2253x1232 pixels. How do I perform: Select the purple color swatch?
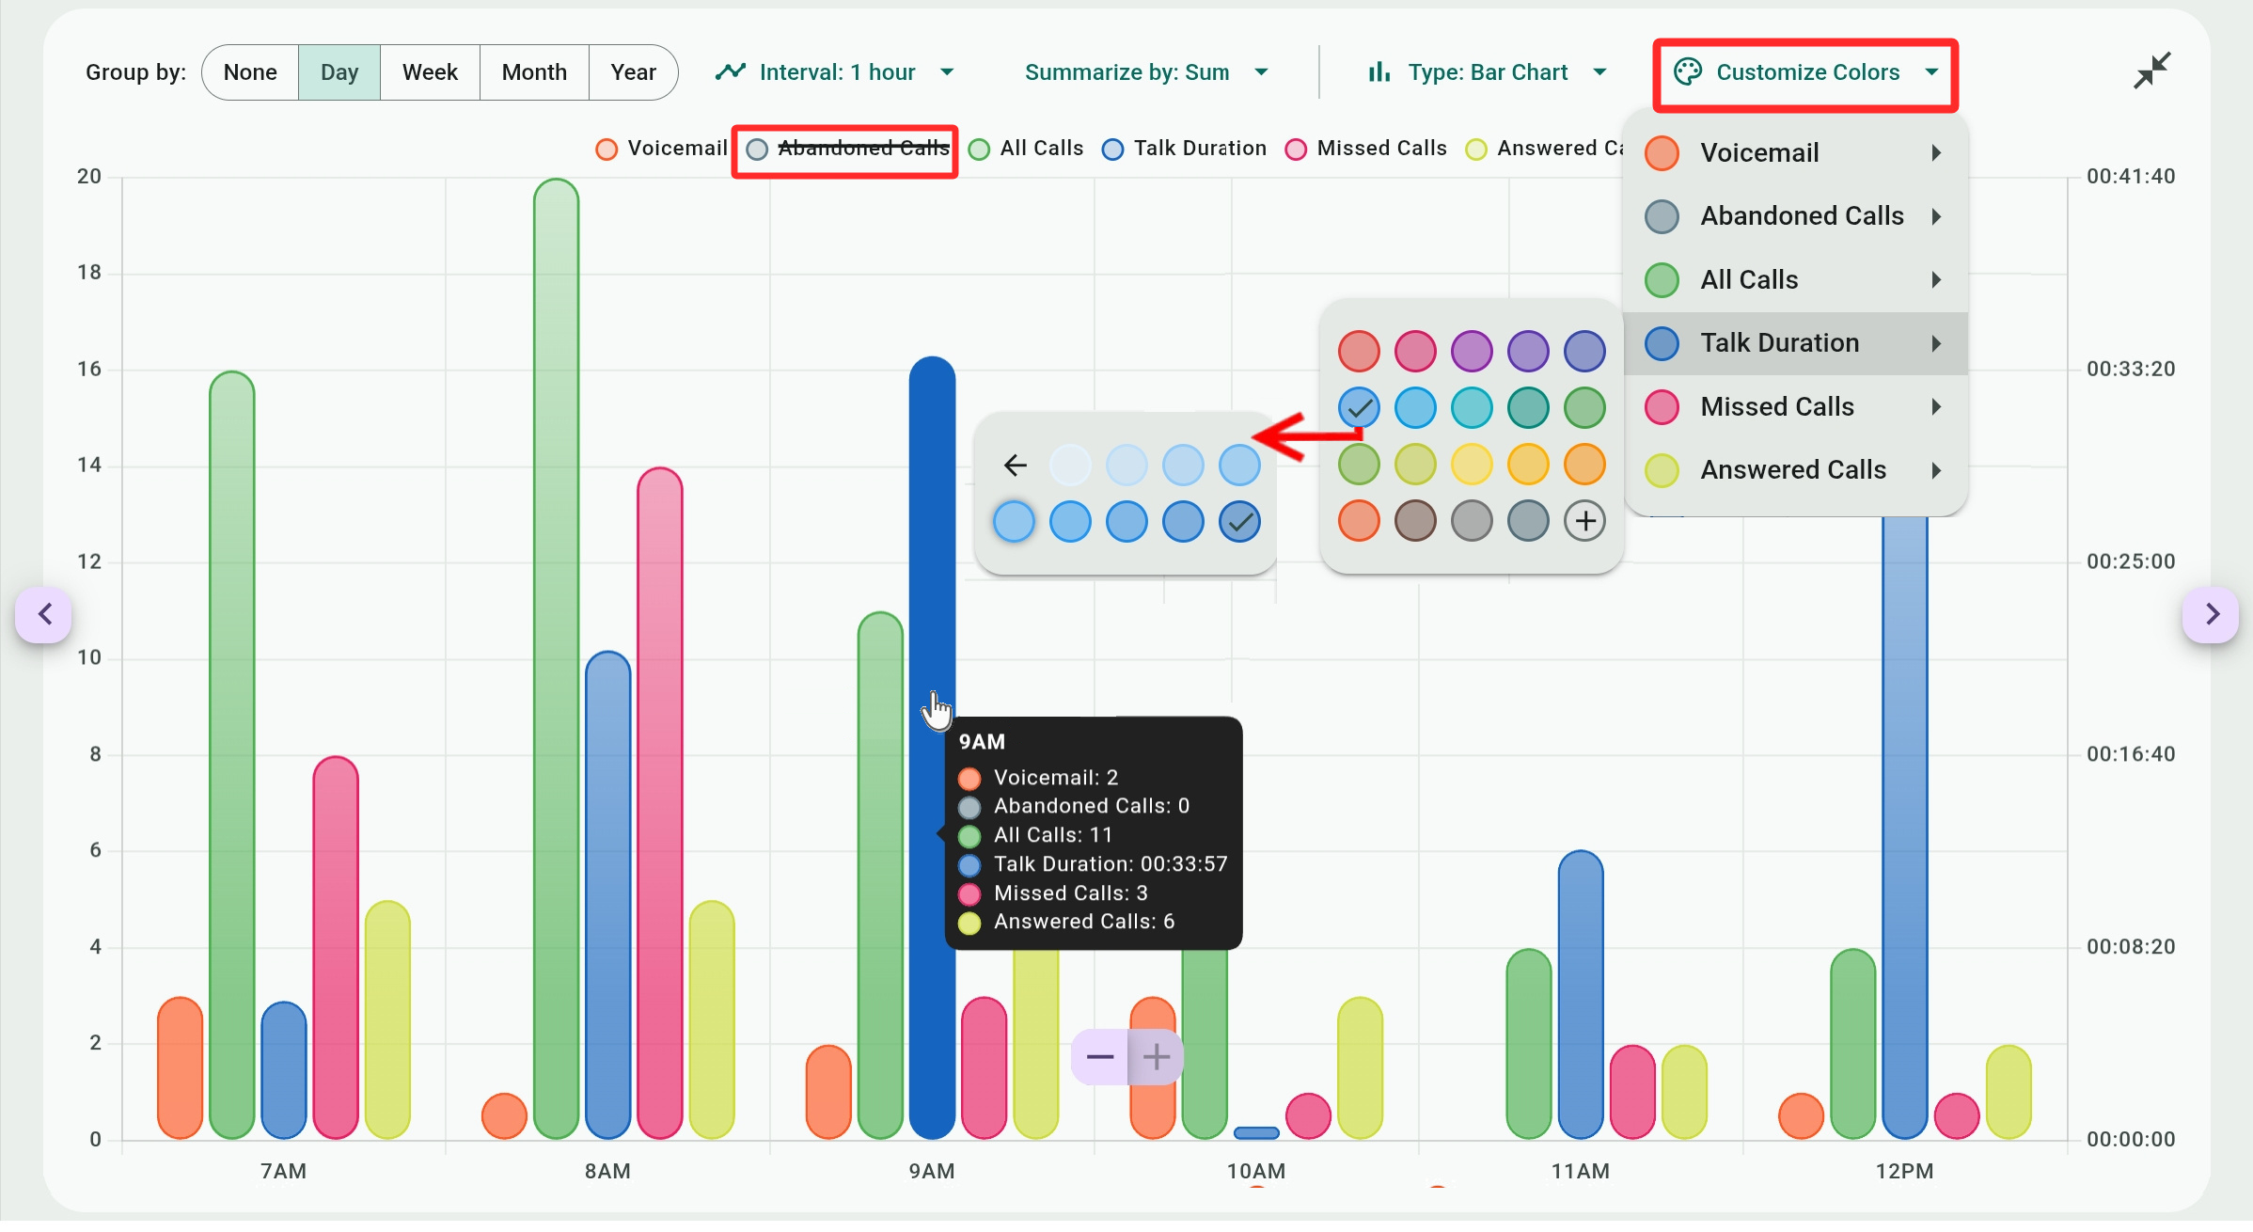[1472, 351]
